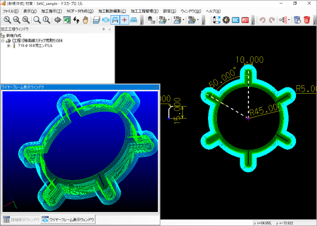The height and width of the screenshot is (226, 317).
Task: Click the 2D machining icon
Action: pyautogui.click(x=162, y=20)
